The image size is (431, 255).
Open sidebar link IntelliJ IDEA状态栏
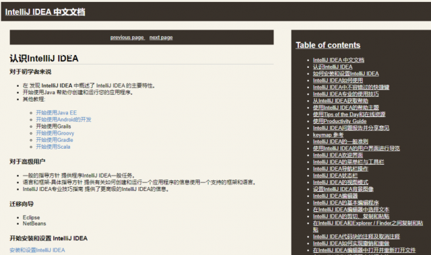[x=335, y=176]
